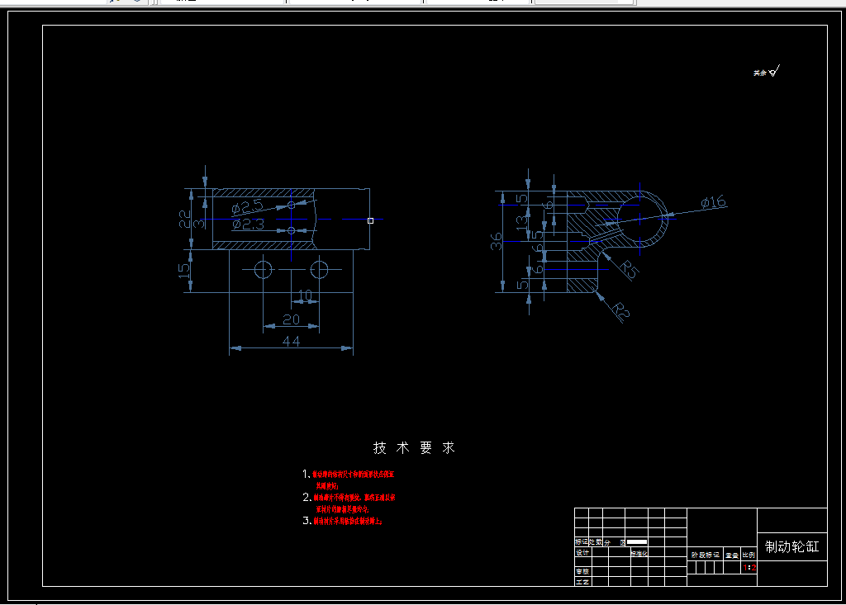Click the 其余 surface roughness symbol
The height and width of the screenshot is (605, 846).
[x=767, y=71]
